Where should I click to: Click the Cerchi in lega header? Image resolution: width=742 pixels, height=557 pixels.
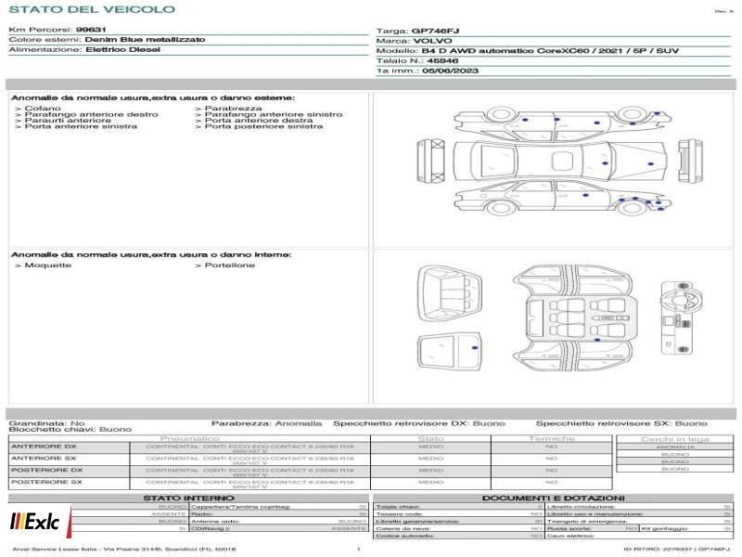(675, 439)
